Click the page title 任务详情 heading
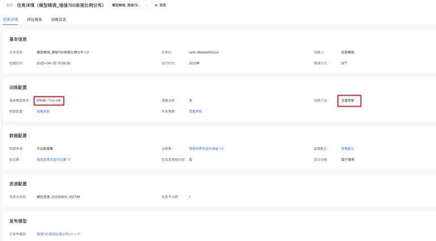436x241 pixels. pyautogui.click(x=60, y=5)
